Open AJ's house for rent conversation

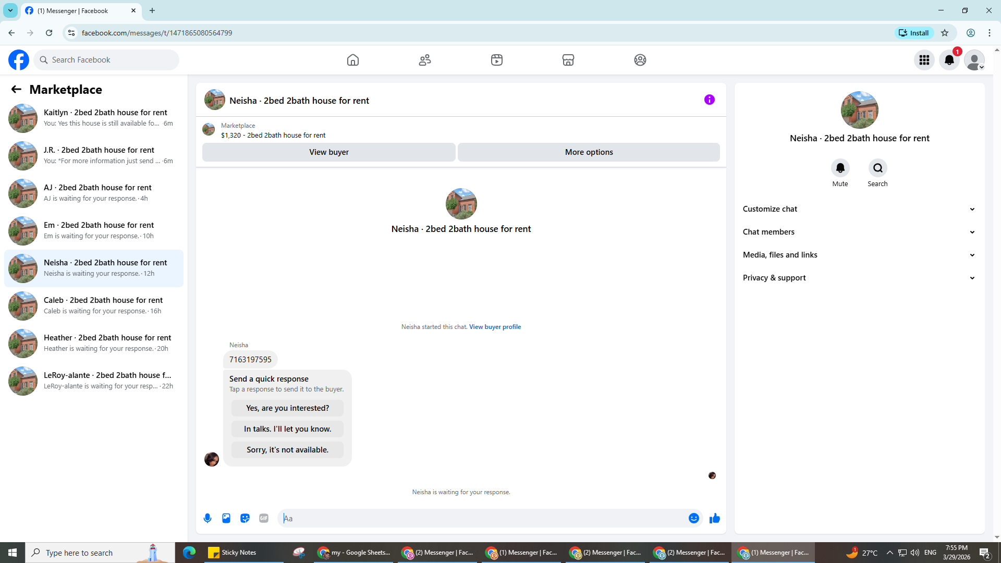[x=94, y=193]
